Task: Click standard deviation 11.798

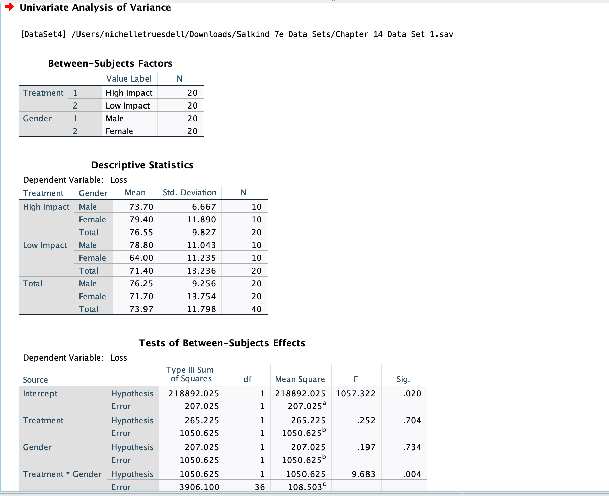Action: (x=201, y=309)
